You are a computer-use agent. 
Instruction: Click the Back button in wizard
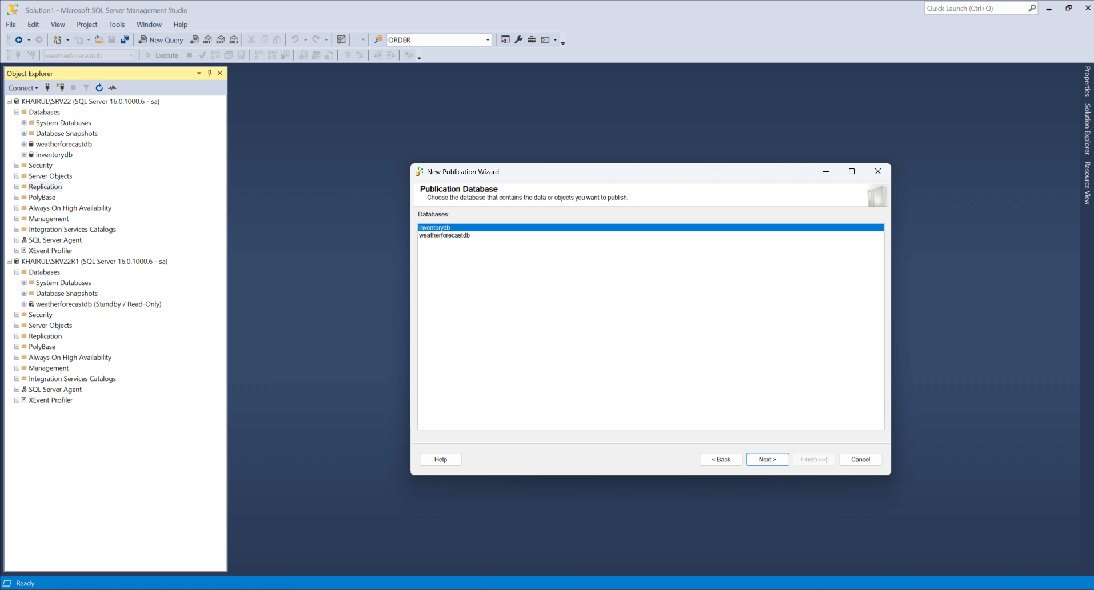[x=721, y=460]
